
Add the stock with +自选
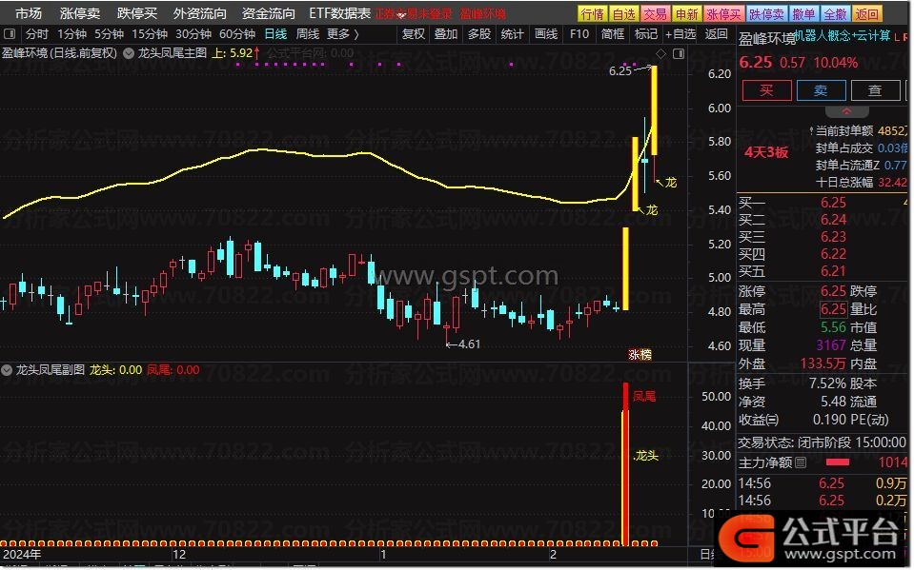click(680, 33)
